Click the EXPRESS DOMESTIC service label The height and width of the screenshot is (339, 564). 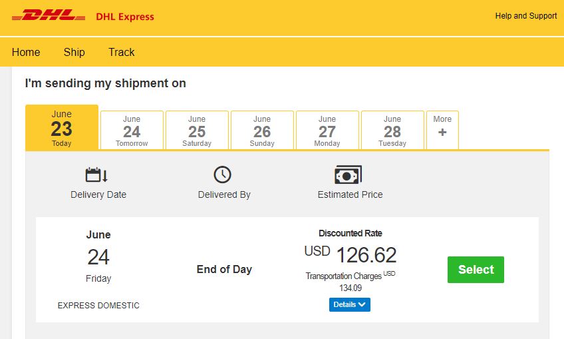tap(98, 306)
